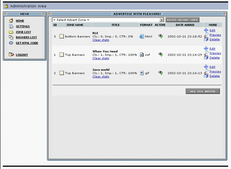Click the Format column header
Viewport: 231px width, 169px height.
(x=146, y=25)
